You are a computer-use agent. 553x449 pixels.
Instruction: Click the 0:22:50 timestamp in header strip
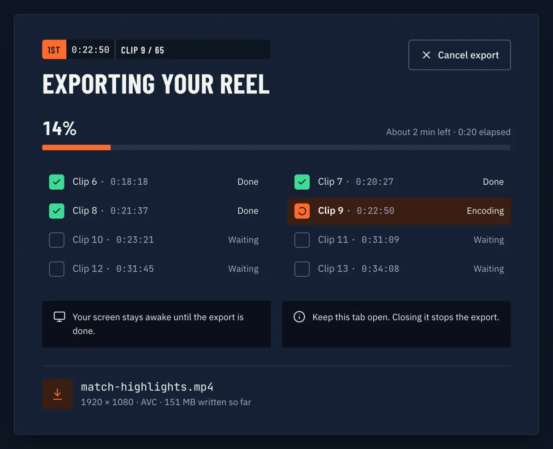[91, 50]
